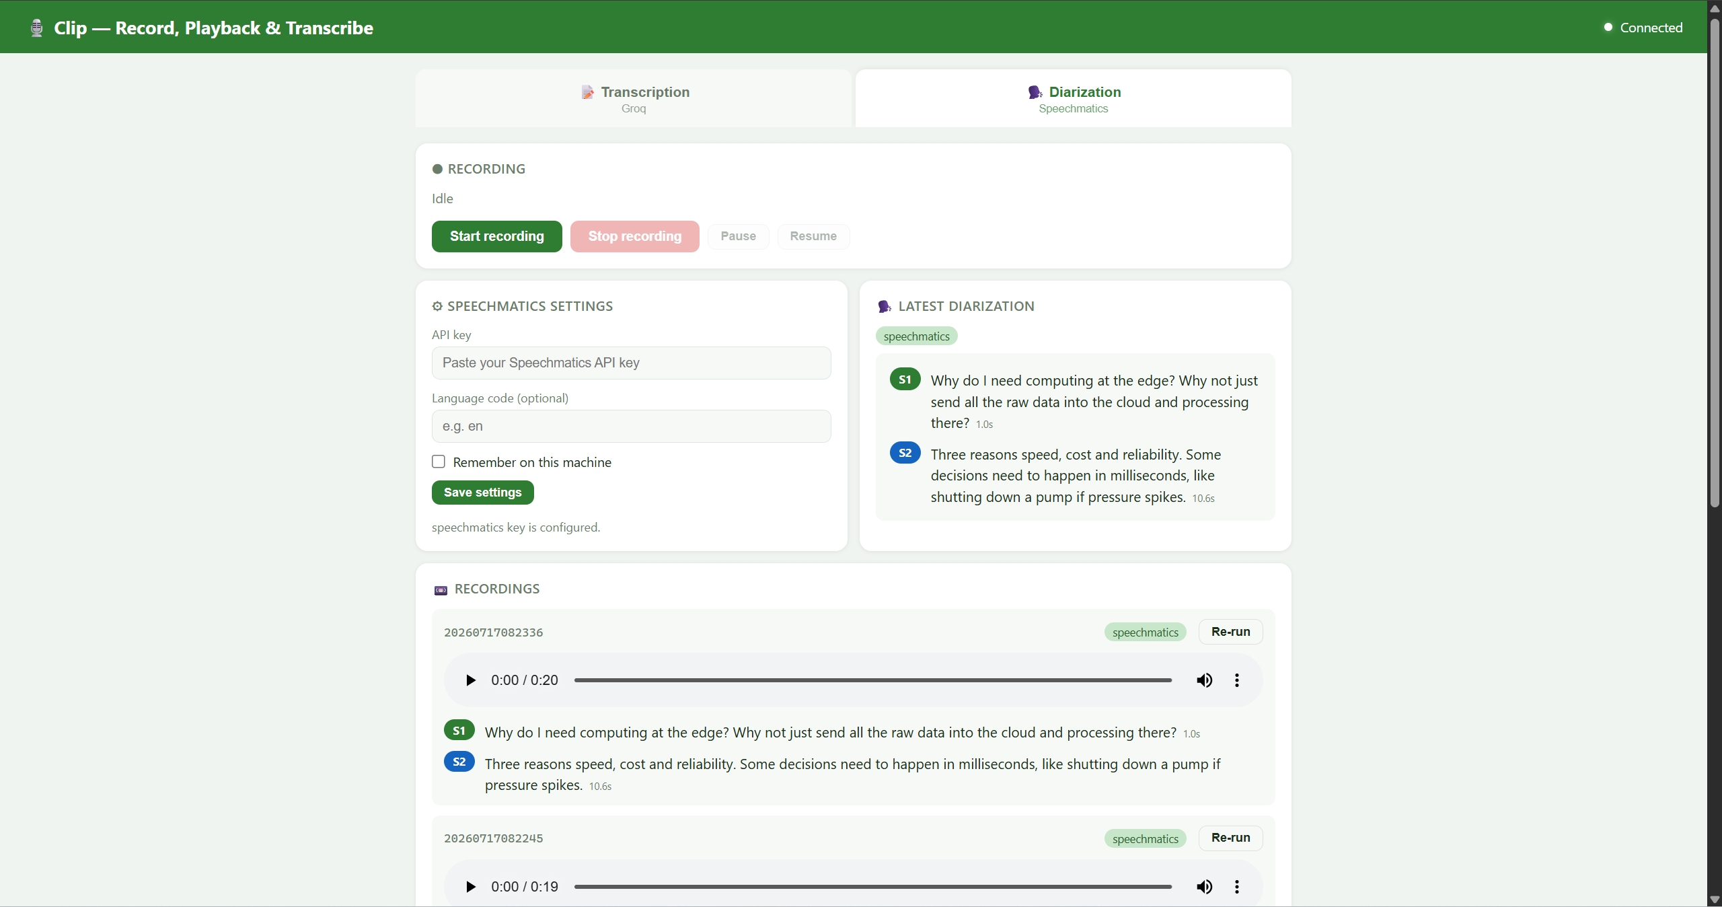This screenshot has height=907, width=1722.
Task: Open more options on 0:19 audio player
Action: (1236, 887)
